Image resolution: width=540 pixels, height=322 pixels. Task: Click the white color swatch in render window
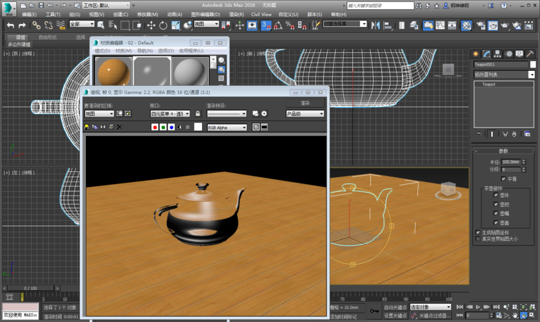(x=198, y=128)
